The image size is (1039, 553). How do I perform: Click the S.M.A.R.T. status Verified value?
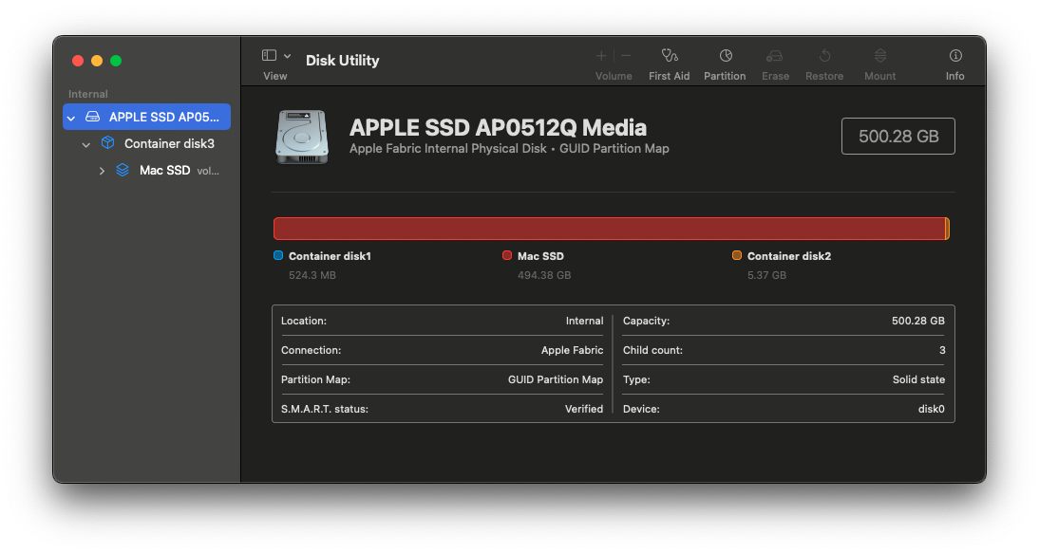point(584,409)
